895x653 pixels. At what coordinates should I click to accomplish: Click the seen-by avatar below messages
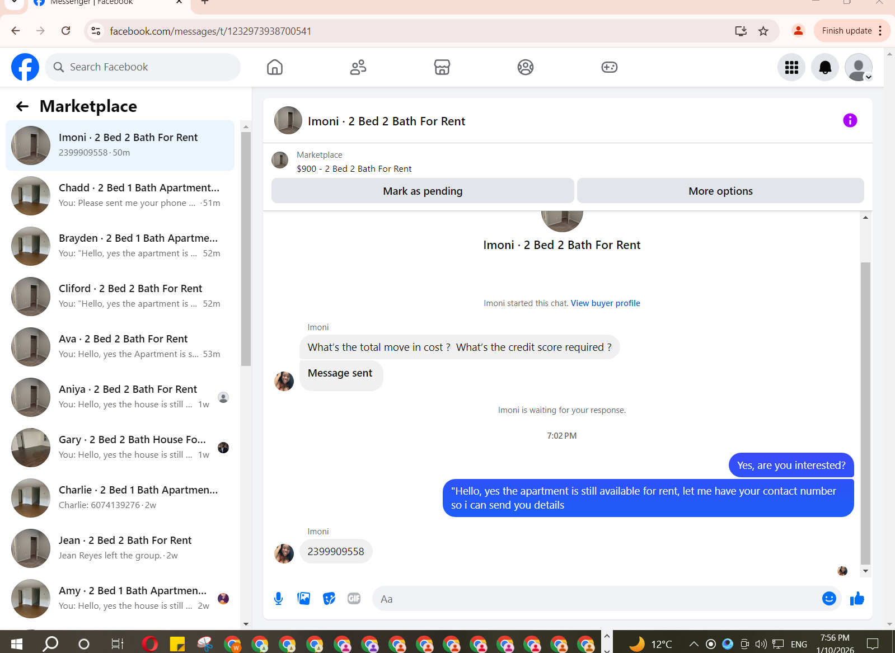pos(842,571)
